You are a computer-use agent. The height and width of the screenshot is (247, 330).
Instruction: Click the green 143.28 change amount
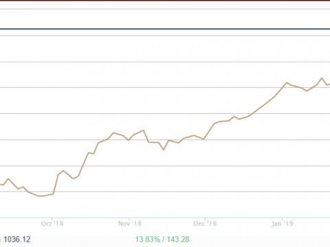(178, 239)
